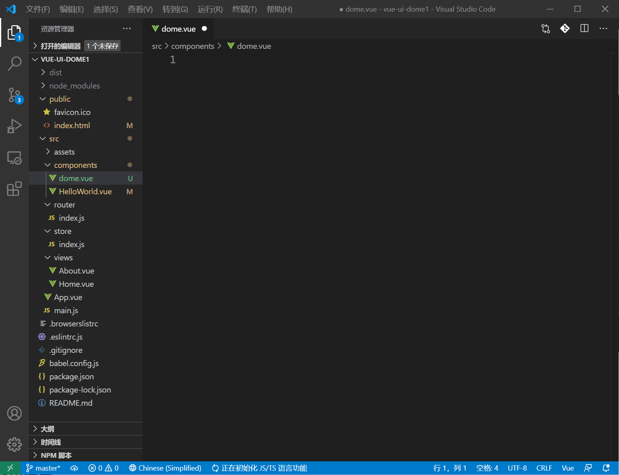Screen dimensions: 619x475
Task: Expand the 大纲 outline section
Action: point(47,429)
